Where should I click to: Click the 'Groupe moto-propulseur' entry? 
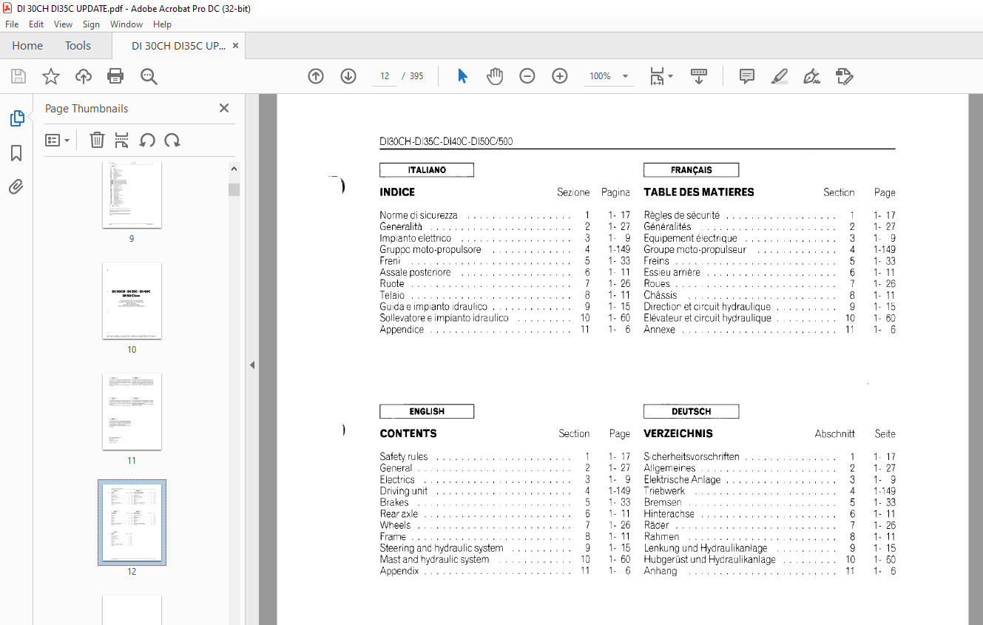point(695,249)
